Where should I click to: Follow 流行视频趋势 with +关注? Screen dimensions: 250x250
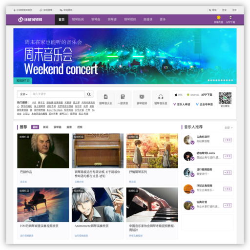228,172
